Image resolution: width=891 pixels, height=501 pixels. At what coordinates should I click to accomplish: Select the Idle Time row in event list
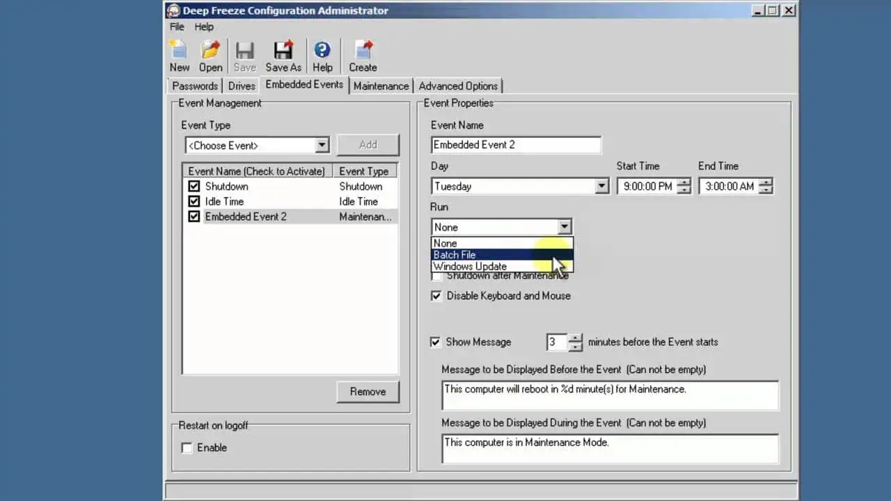click(290, 202)
